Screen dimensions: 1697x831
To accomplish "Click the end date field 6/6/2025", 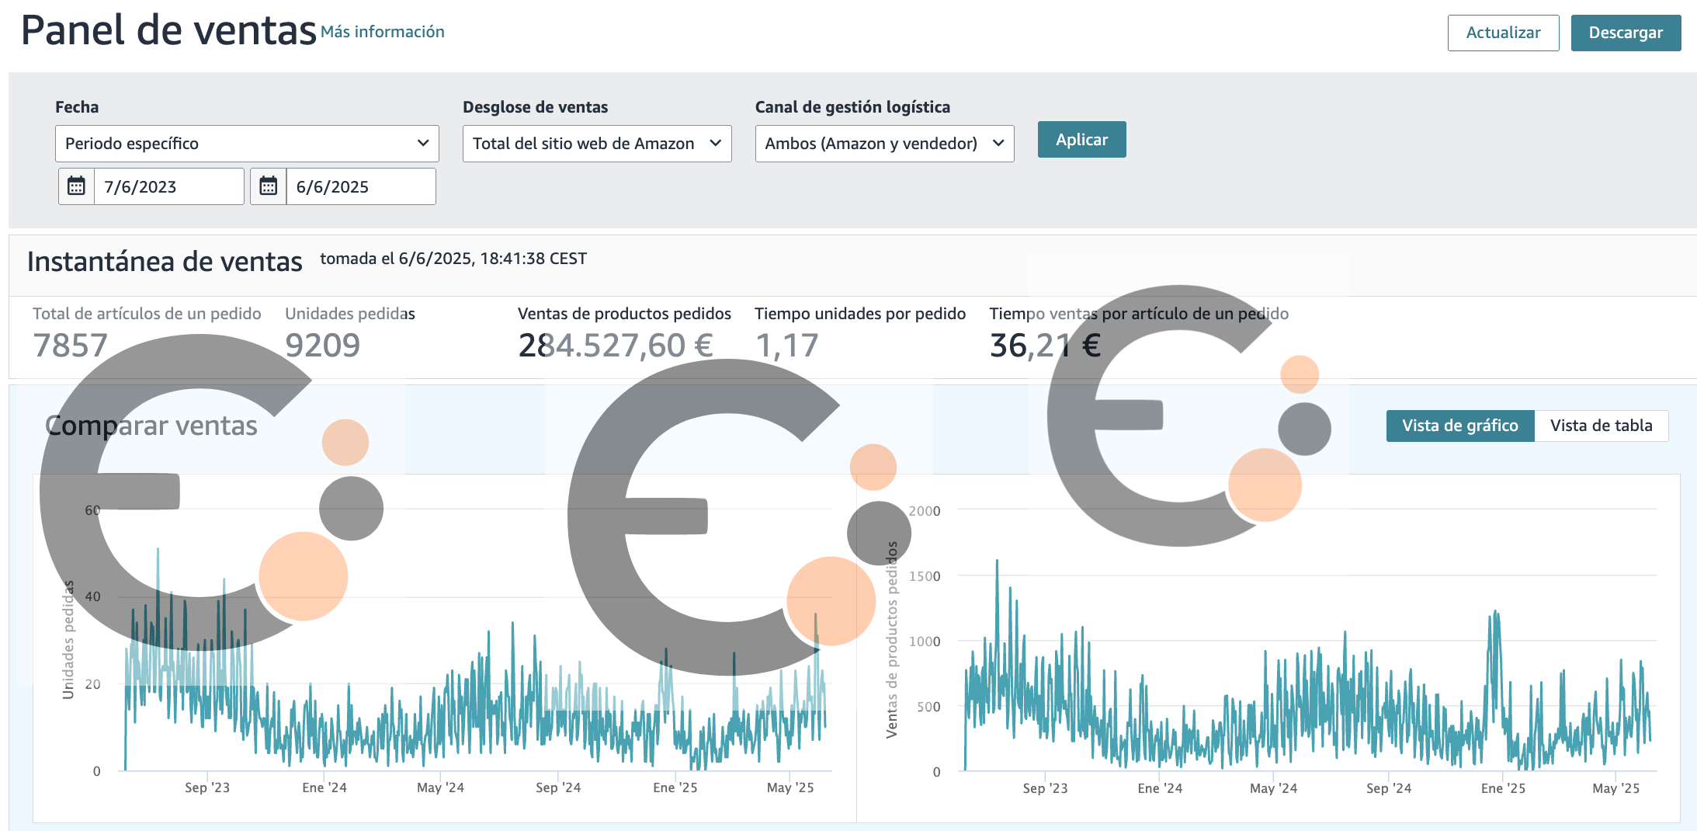I will click(360, 186).
